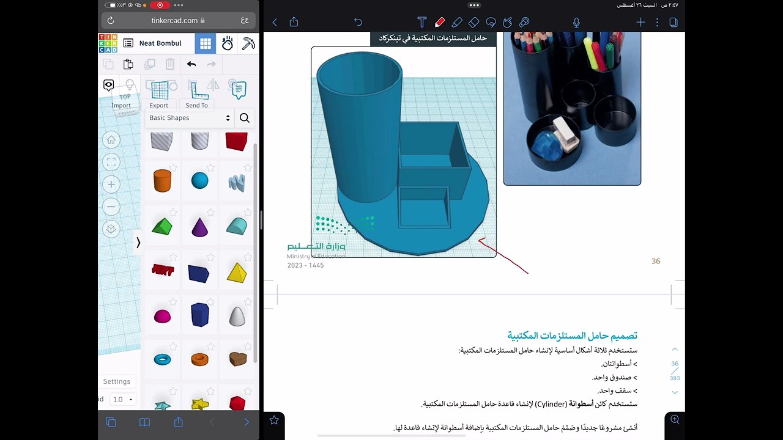Viewport: 783px width, 440px height.
Task: Pick the red Text shape
Action: 163,269
